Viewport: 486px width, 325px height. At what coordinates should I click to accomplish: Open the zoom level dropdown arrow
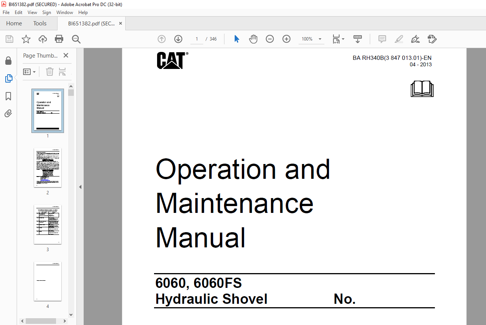click(x=320, y=39)
